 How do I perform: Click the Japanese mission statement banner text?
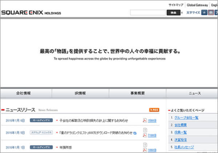pyautogui.click(x=110, y=51)
